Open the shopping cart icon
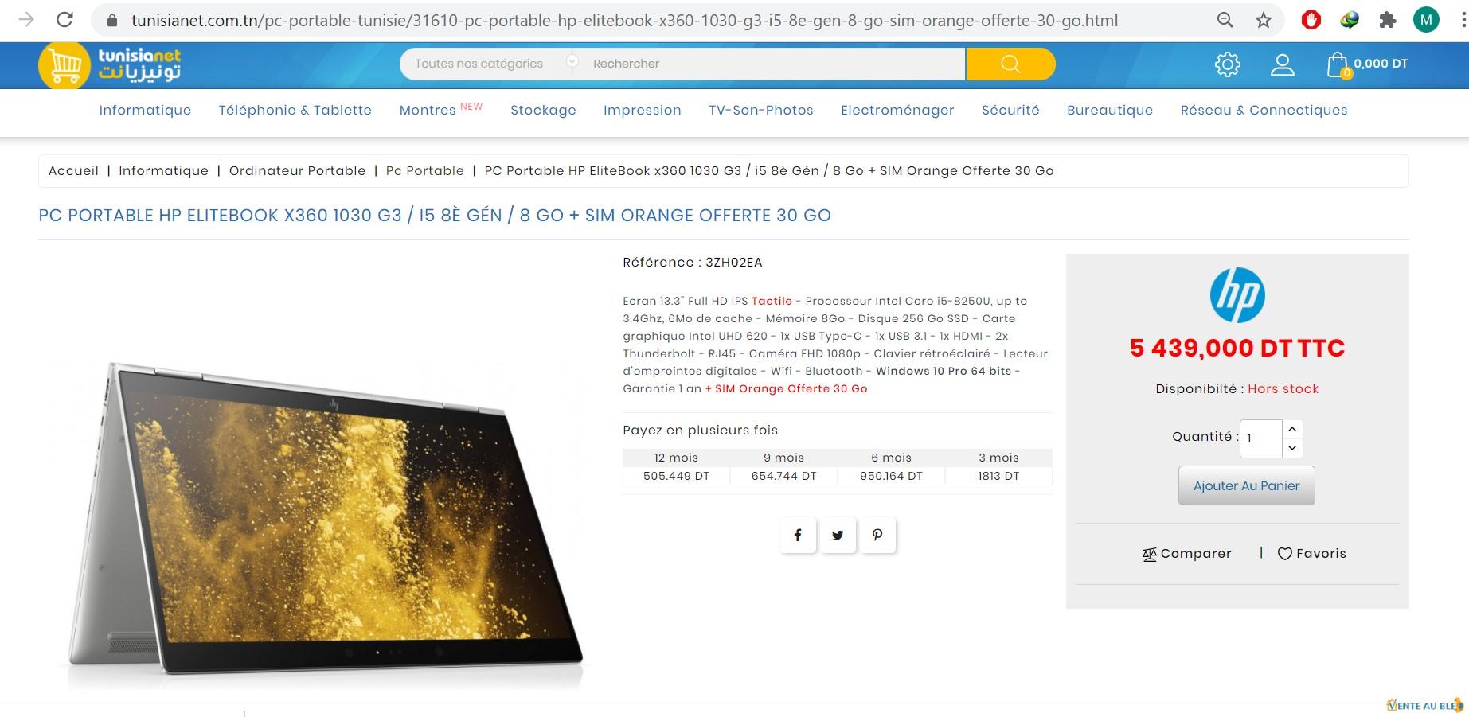Viewport: 1469px width, 717px height. point(1338,65)
